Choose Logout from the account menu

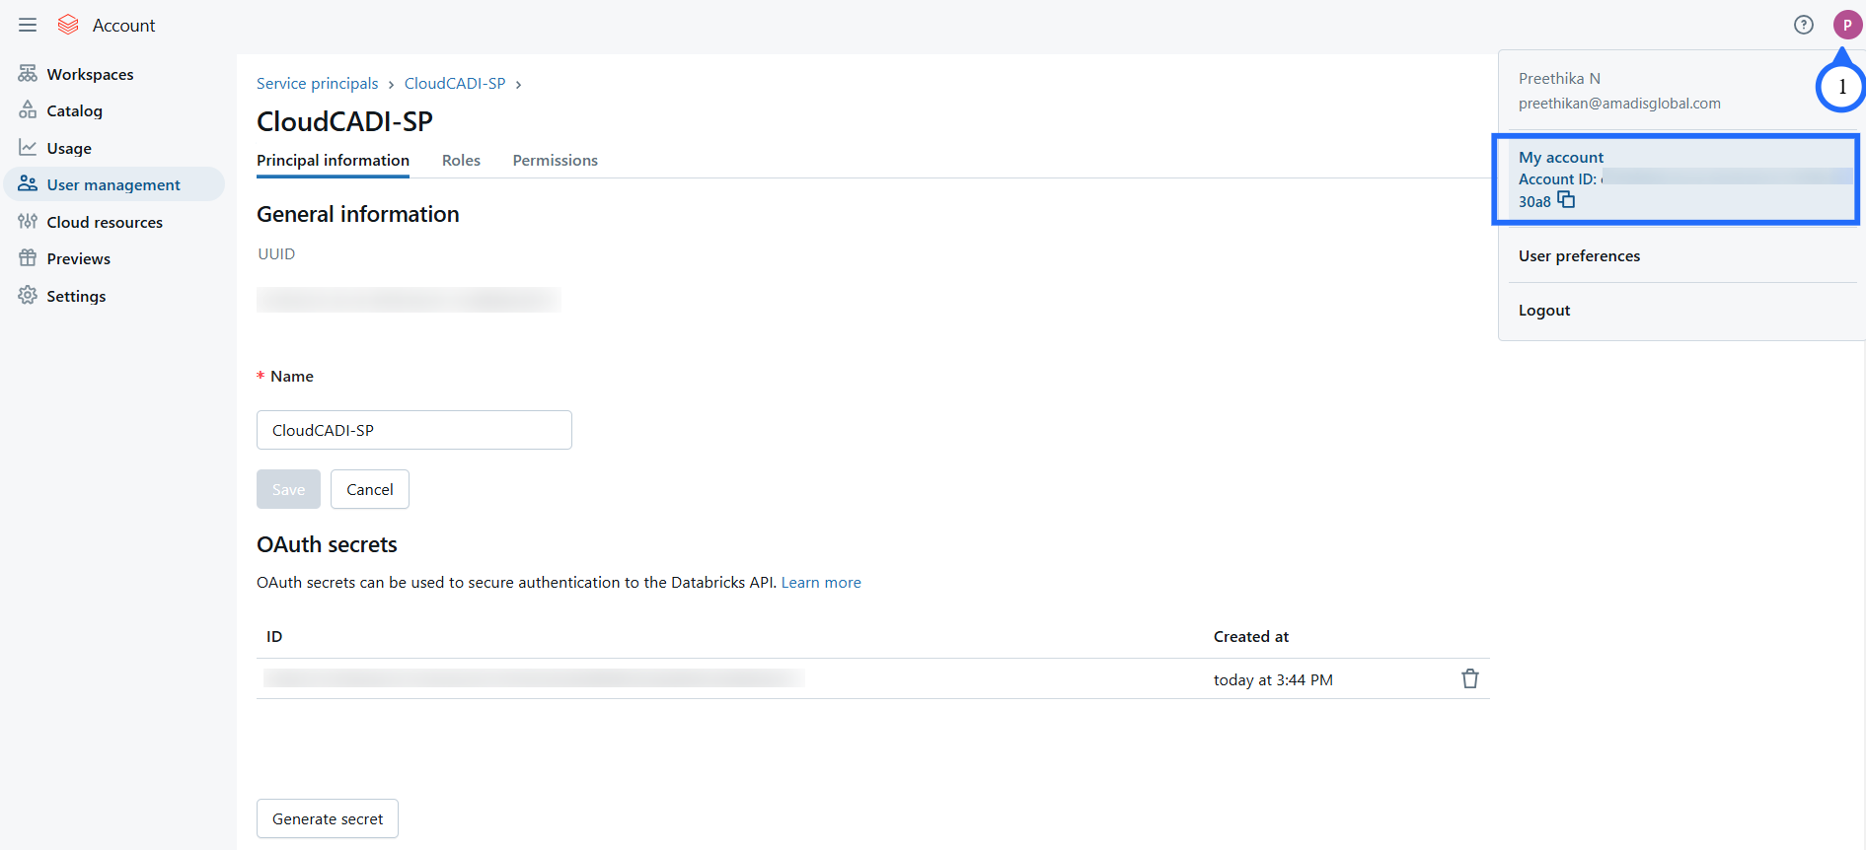point(1544,310)
